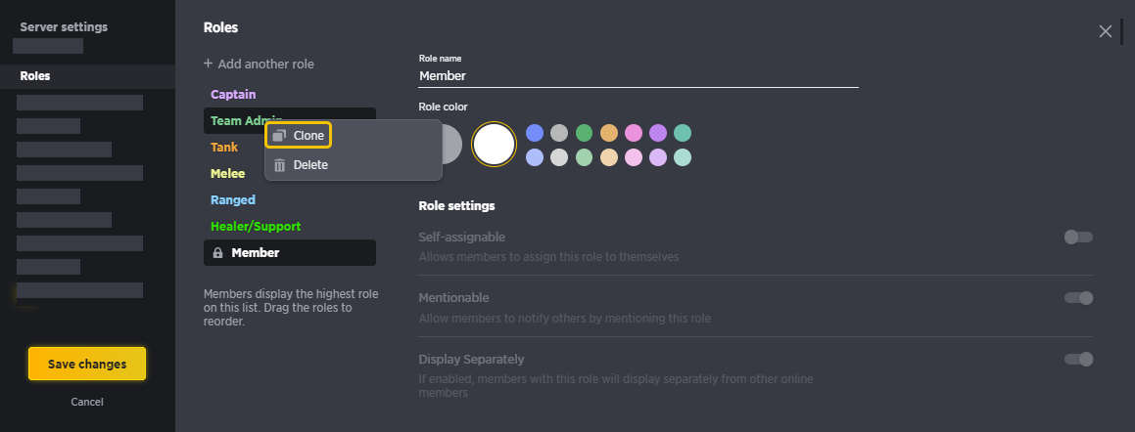Click the Clone icon in context menu
Viewport: 1135px width, 432px height.
tap(279, 136)
